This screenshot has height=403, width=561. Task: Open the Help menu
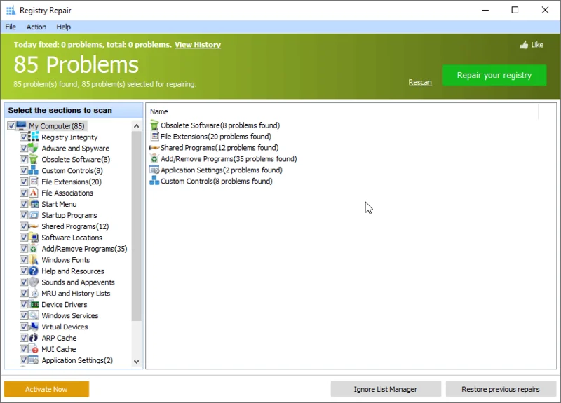click(x=63, y=27)
